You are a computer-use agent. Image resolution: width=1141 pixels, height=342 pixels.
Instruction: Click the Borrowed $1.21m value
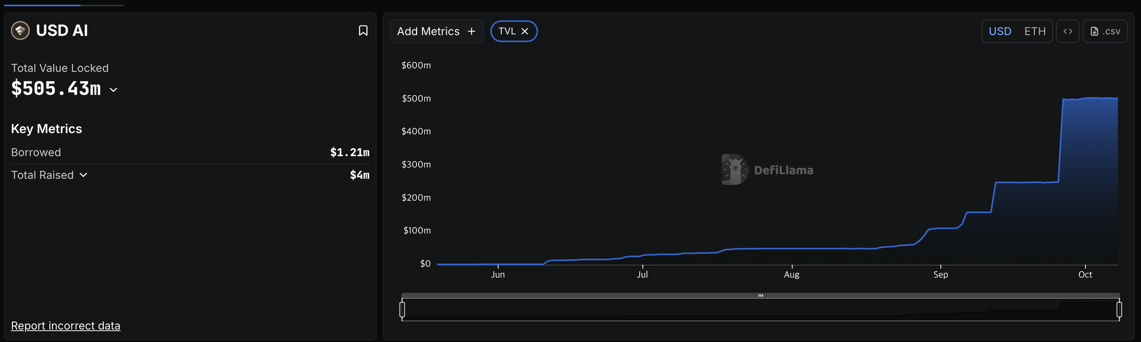(350, 152)
